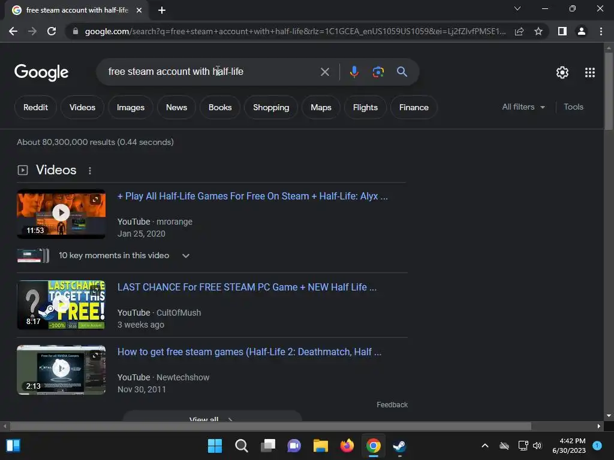Play the 11:53 Half-Life video thumbnail
The height and width of the screenshot is (460, 614).
tap(61, 214)
